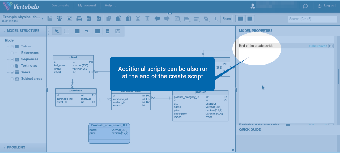This screenshot has height=153, width=340.
Task: Click the Log out button
Action: click(327, 6)
